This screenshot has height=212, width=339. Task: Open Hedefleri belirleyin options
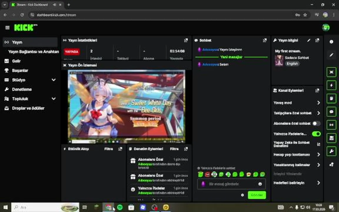pyautogui.click(x=297, y=183)
